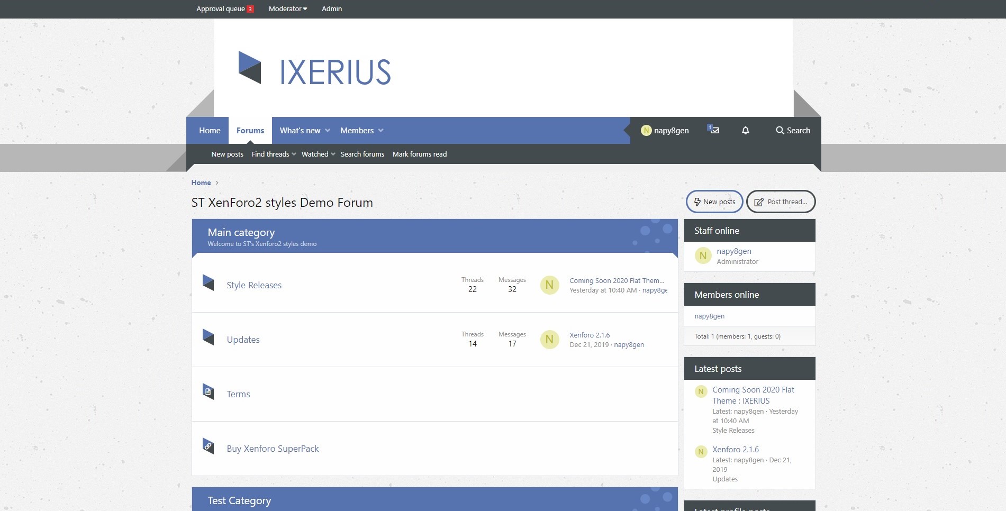Open the Approval queue badge showing 3

click(x=250, y=9)
